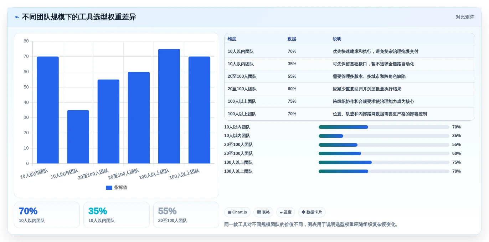Select the 进度 chip
Screen dimensions: 489x242
[x=285, y=212]
